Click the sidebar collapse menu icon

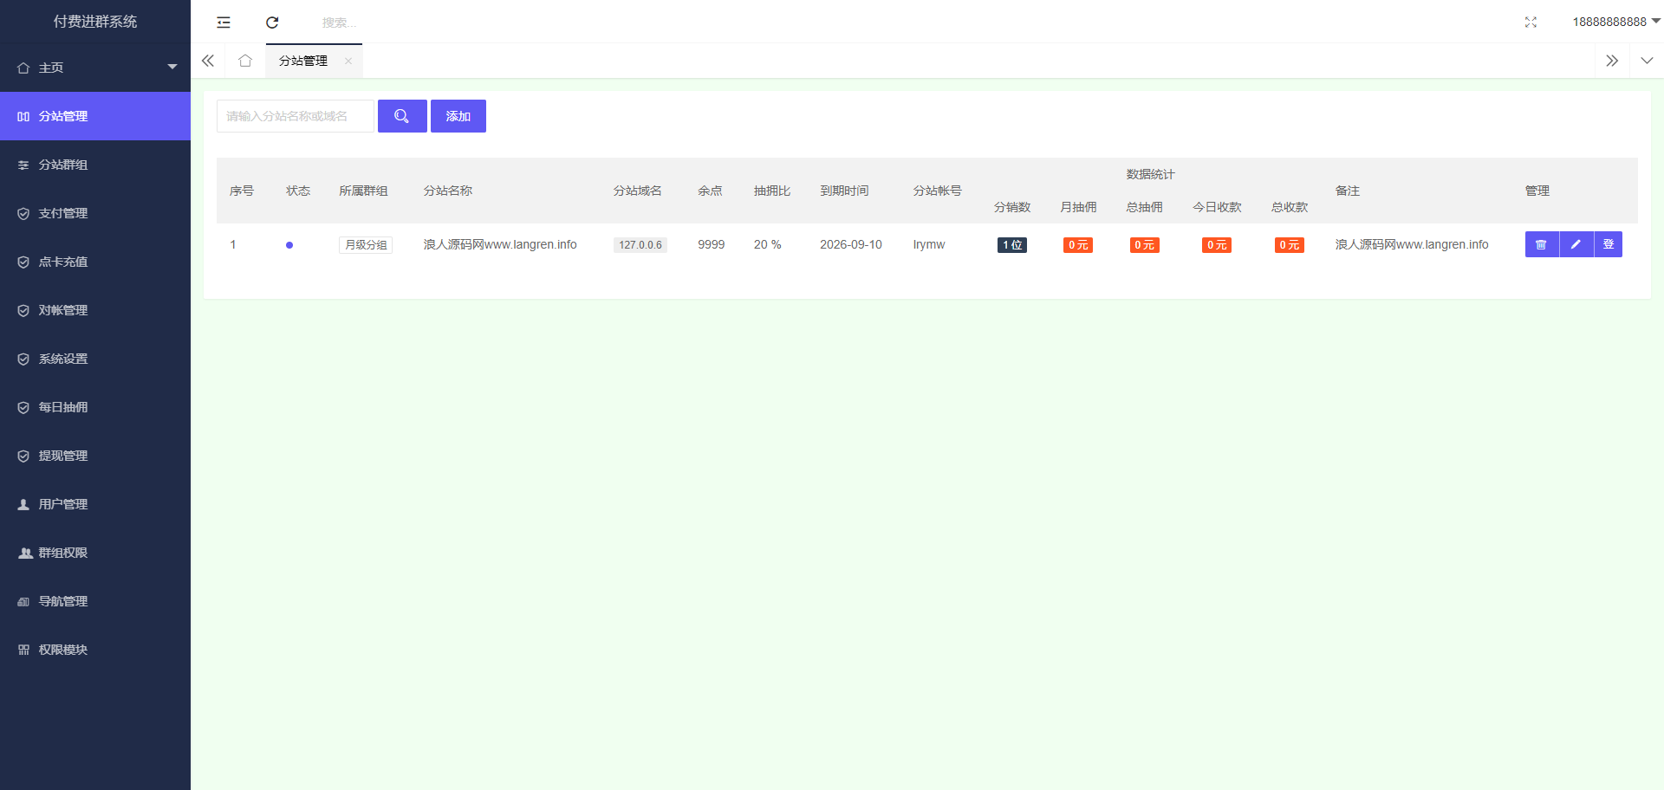click(x=224, y=23)
